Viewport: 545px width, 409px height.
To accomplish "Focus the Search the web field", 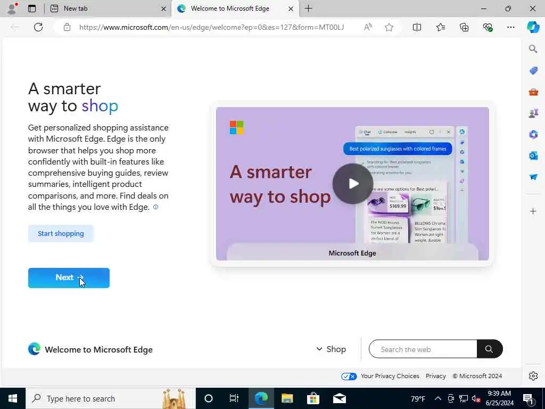I will click(x=423, y=349).
